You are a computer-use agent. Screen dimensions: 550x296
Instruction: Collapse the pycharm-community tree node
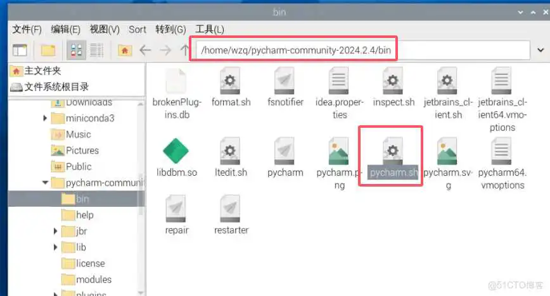tap(45, 183)
